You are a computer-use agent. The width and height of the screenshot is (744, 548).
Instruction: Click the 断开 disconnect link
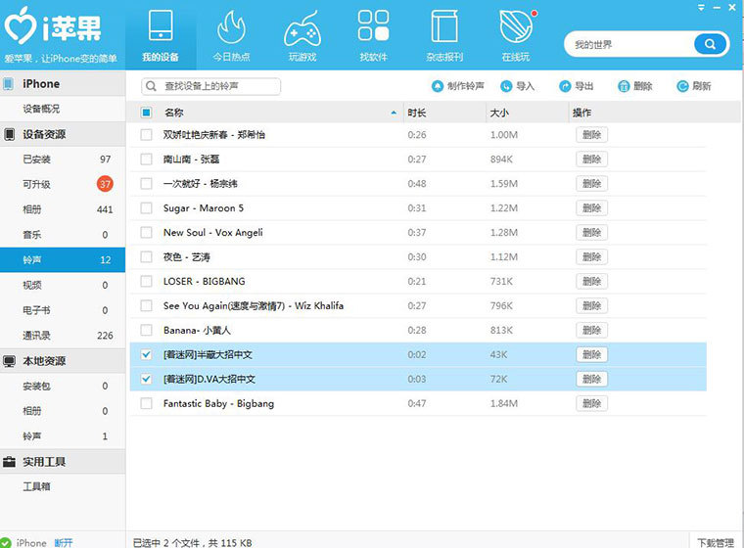pyautogui.click(x=64, y=542)
